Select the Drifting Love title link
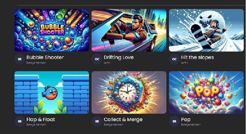 119,57
